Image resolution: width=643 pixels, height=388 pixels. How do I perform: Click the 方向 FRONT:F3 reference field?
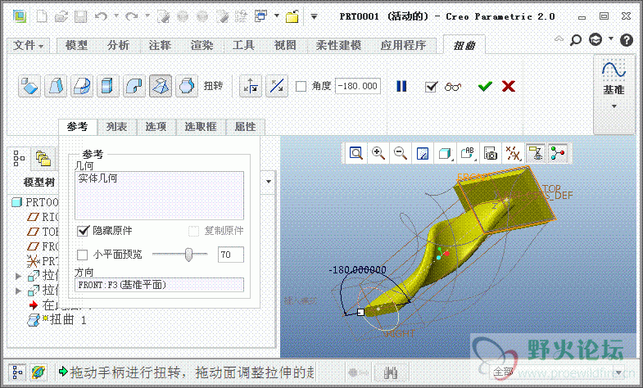159,285
